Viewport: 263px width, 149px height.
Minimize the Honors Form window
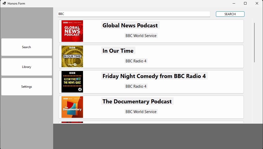[234, 3]
